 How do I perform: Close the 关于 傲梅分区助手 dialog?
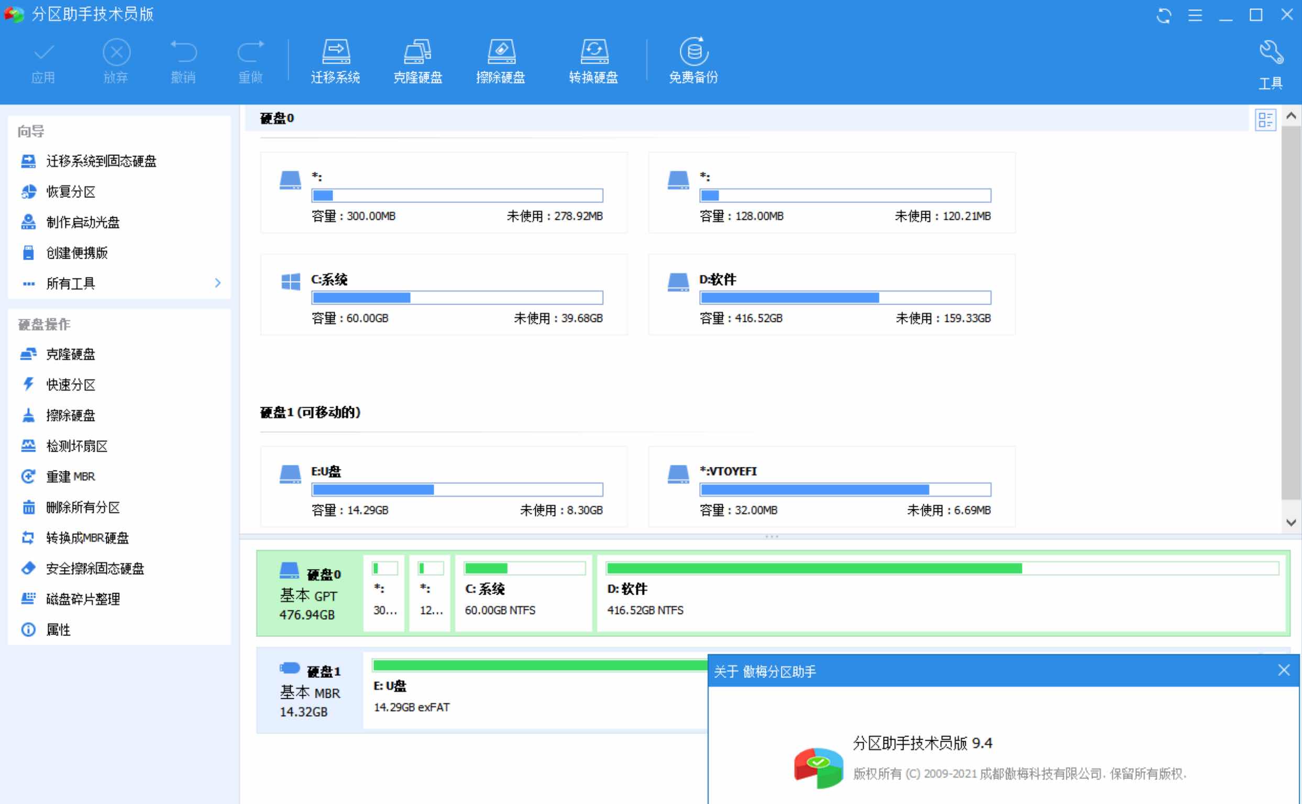coord(1283,670)
